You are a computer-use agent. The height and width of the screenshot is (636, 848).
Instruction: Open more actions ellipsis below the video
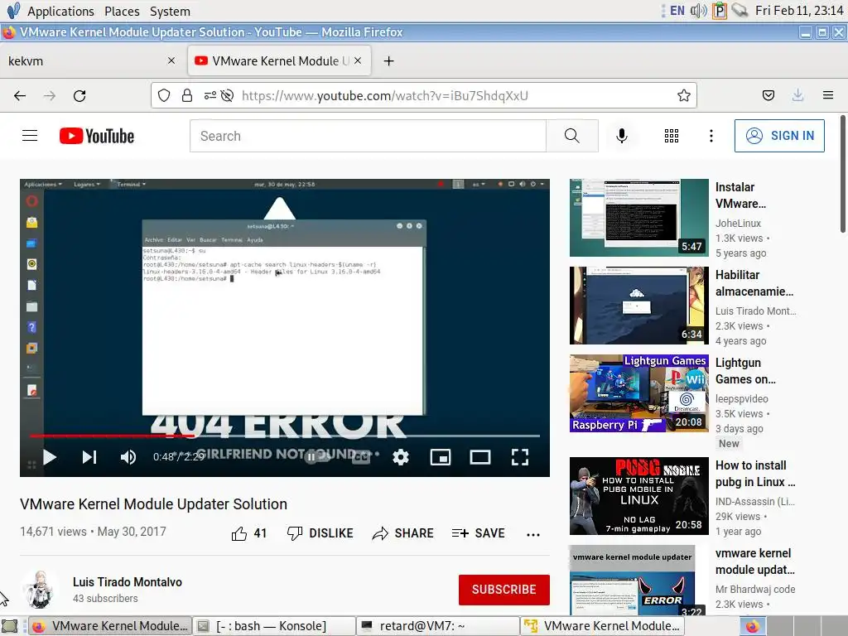click(533, 534)
